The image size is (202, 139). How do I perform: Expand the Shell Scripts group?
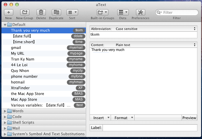(x=5, y=123)
